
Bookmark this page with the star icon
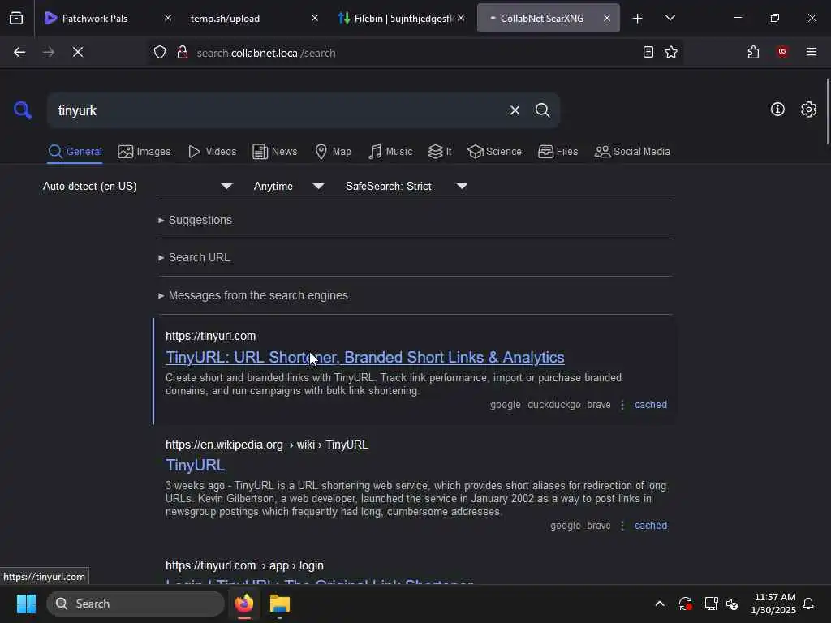[x=671, y=52]
